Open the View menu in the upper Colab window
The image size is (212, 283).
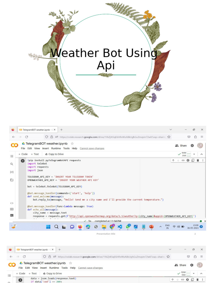37,148
